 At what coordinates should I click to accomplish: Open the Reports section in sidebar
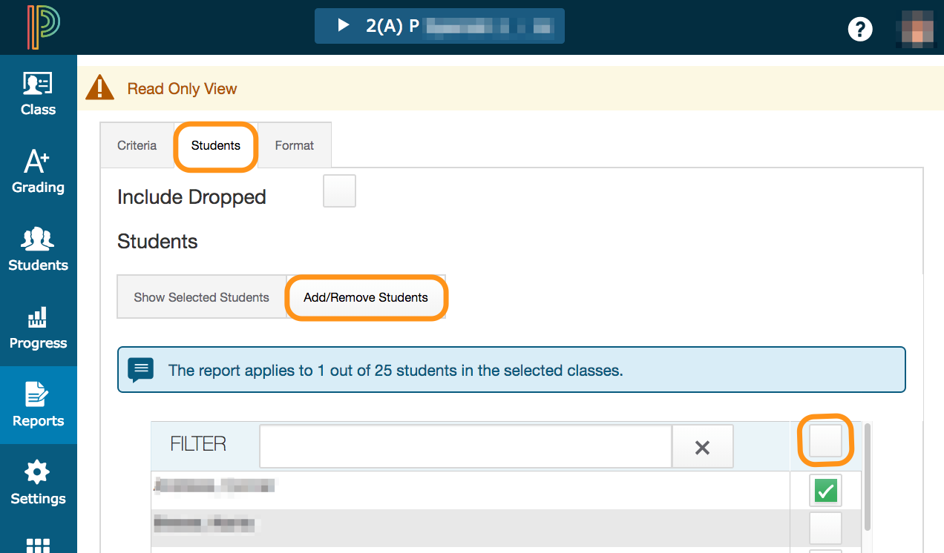pyautogui.click(x=38, y=405)
